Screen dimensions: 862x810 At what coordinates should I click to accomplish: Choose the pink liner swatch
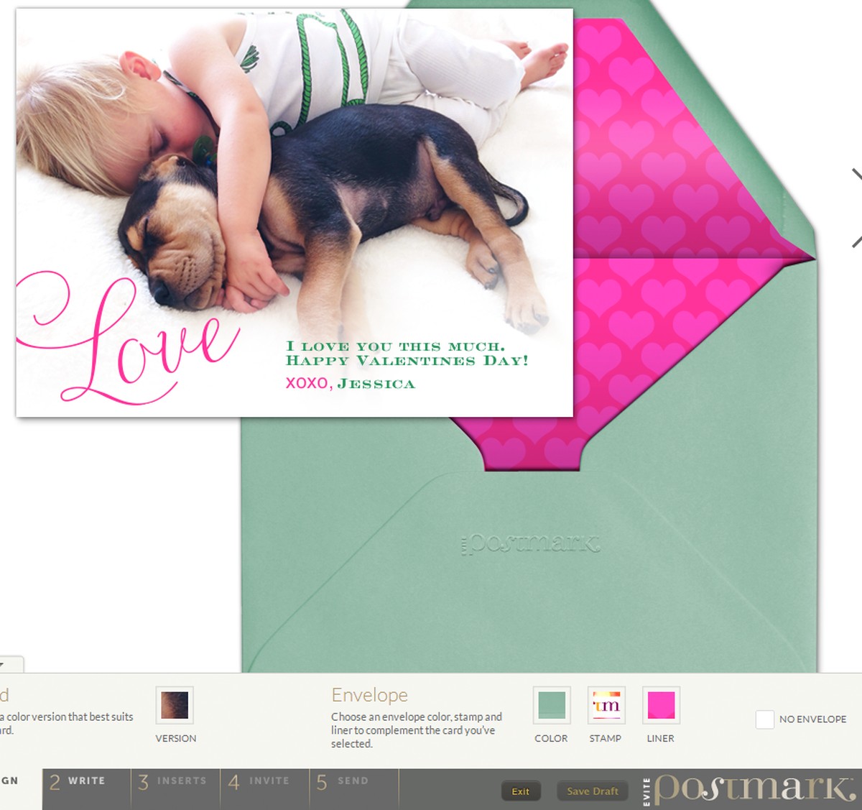tap(661, 705)
